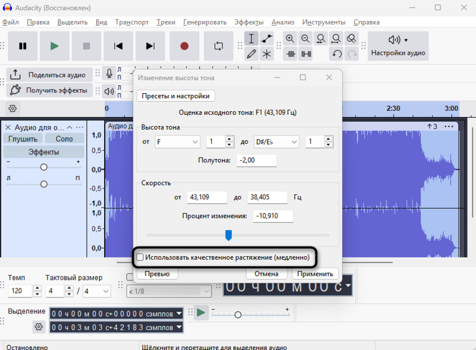Screen dimensions: 476x350
Task: Open time signature denominator 4 dropdown
Action: tap(97, 291)
